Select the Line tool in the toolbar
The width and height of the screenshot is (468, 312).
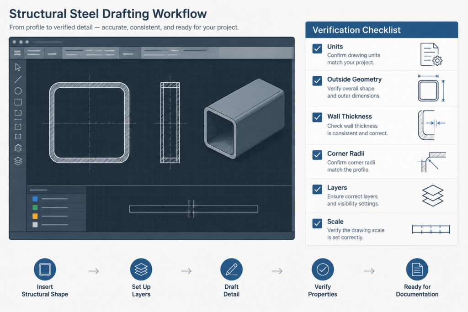coord(18,79)
